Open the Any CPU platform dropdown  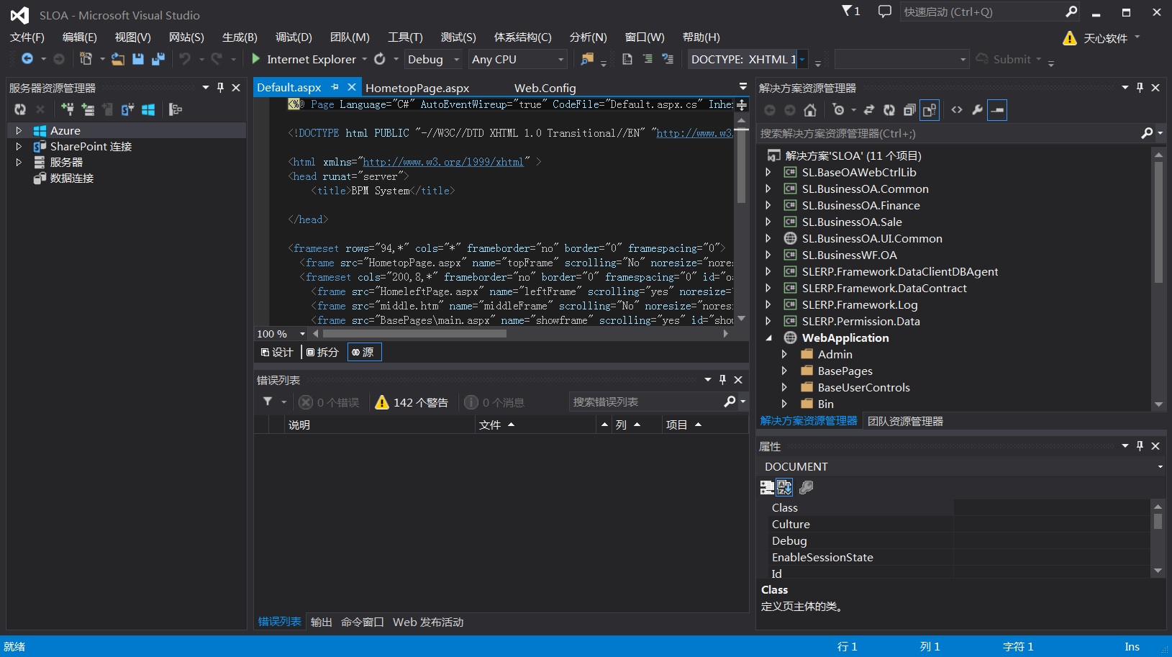pos(560,60)
